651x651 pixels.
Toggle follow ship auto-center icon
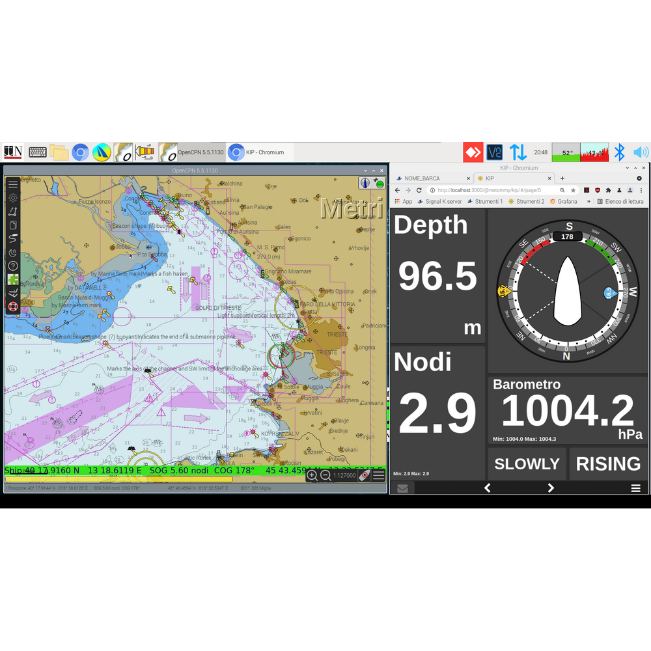[x=364, y=475]
